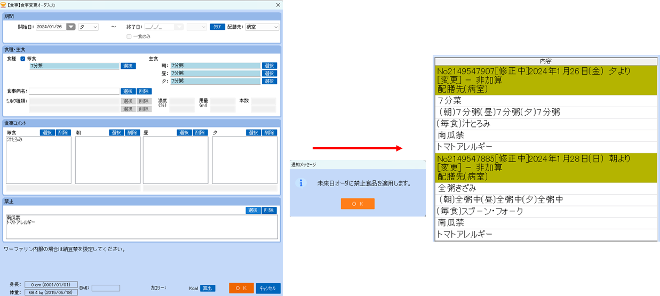Click the 朝 7分粥 main dish field

coord(215,65)
